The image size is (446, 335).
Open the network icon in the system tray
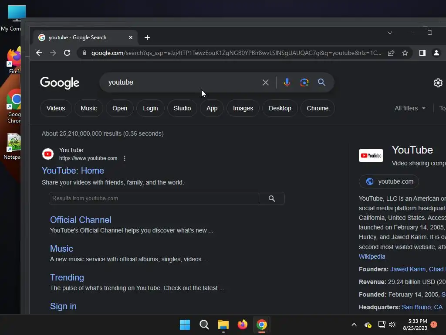tap(382, 325)
